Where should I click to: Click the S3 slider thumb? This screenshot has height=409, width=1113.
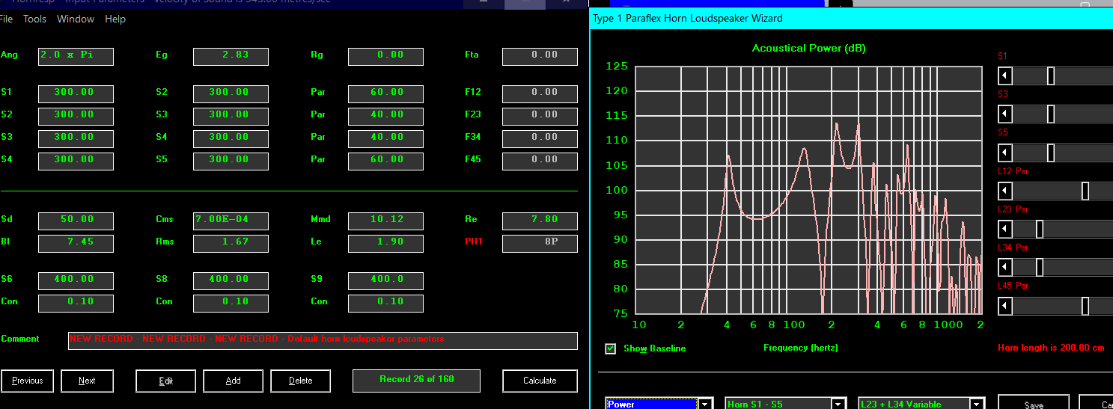pos(1051,114)
